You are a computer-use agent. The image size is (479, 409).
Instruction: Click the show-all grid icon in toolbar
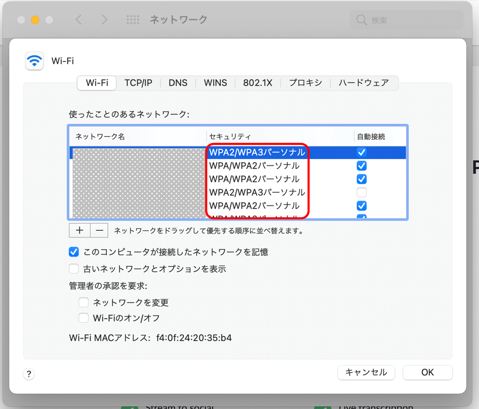click(x=133, y=20)
